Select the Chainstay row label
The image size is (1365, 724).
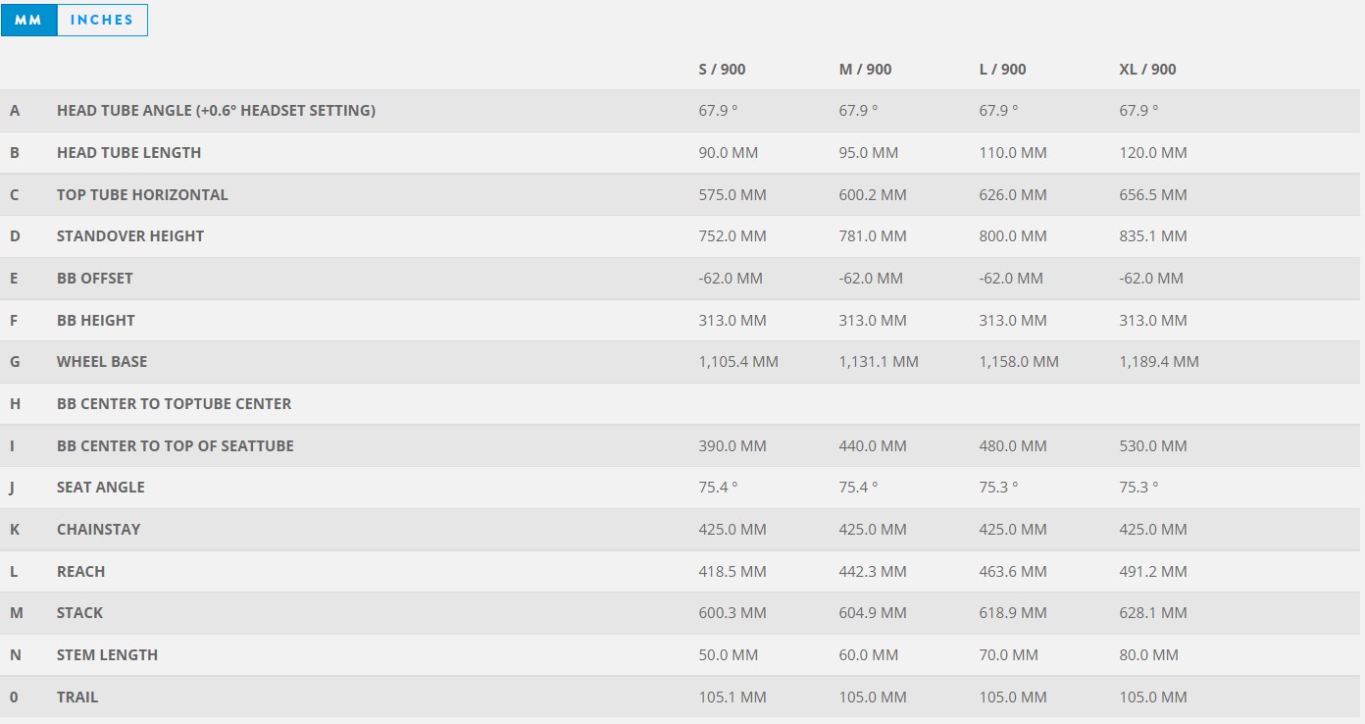point(98,530)
